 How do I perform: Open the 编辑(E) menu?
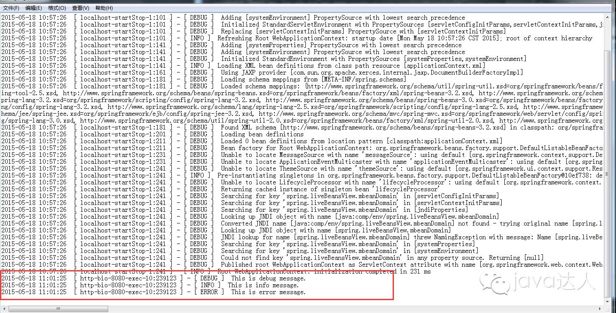34,8
